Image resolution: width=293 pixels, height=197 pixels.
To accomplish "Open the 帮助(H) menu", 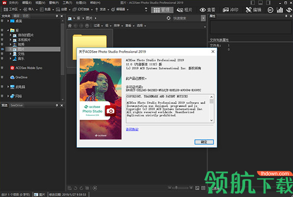I will point(95,3).
